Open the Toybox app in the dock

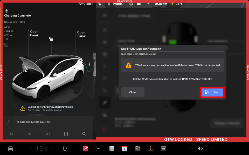pyautogui.click(x=137, y=148)
